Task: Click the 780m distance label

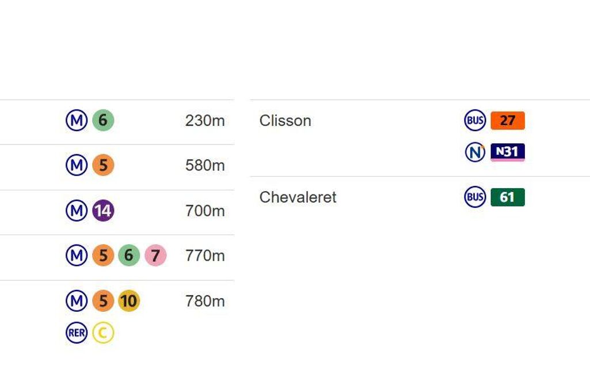Action: click(x=205, y=301)
